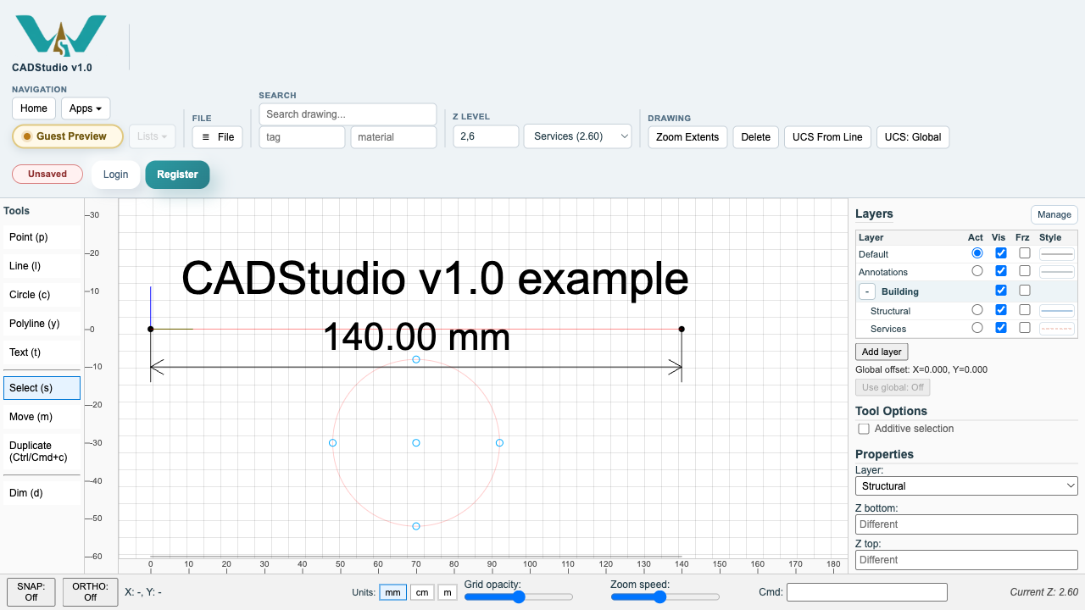Click Zoom Extents button
This screenshot has height=610, width=1085.
(x=687, y=137)
